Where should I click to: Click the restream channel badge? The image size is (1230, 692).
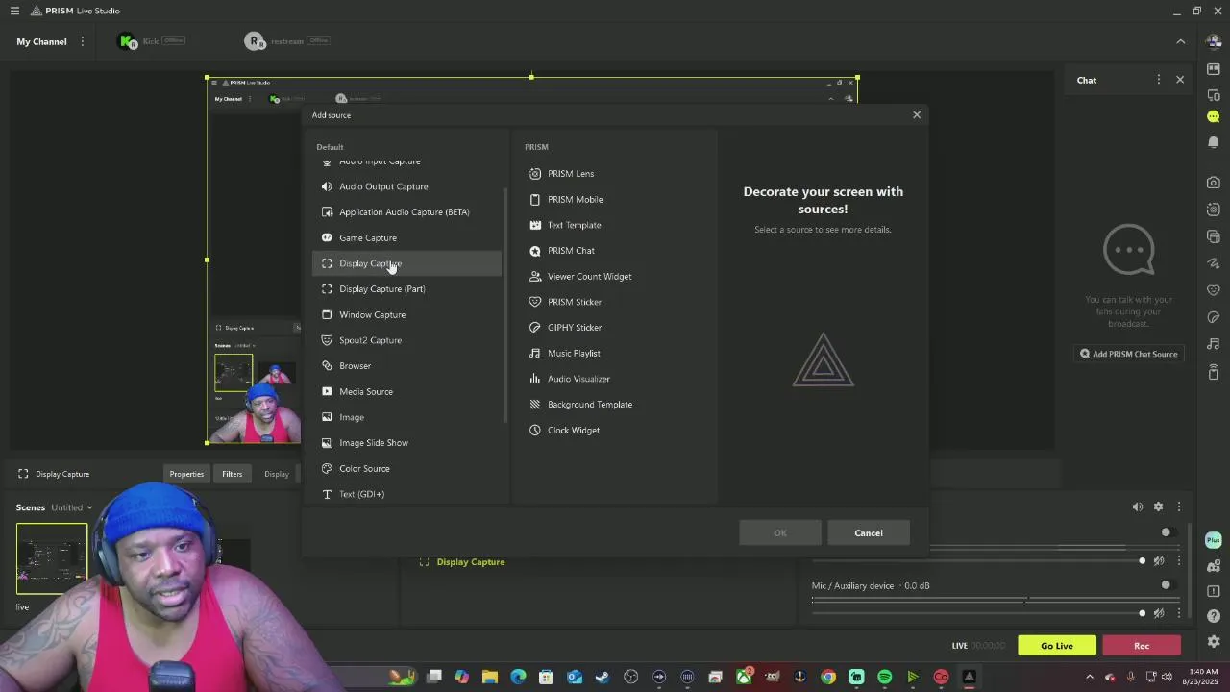287,41
